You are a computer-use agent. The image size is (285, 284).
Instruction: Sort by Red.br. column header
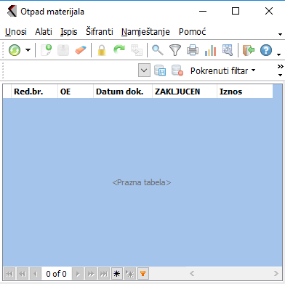[34, 92]
